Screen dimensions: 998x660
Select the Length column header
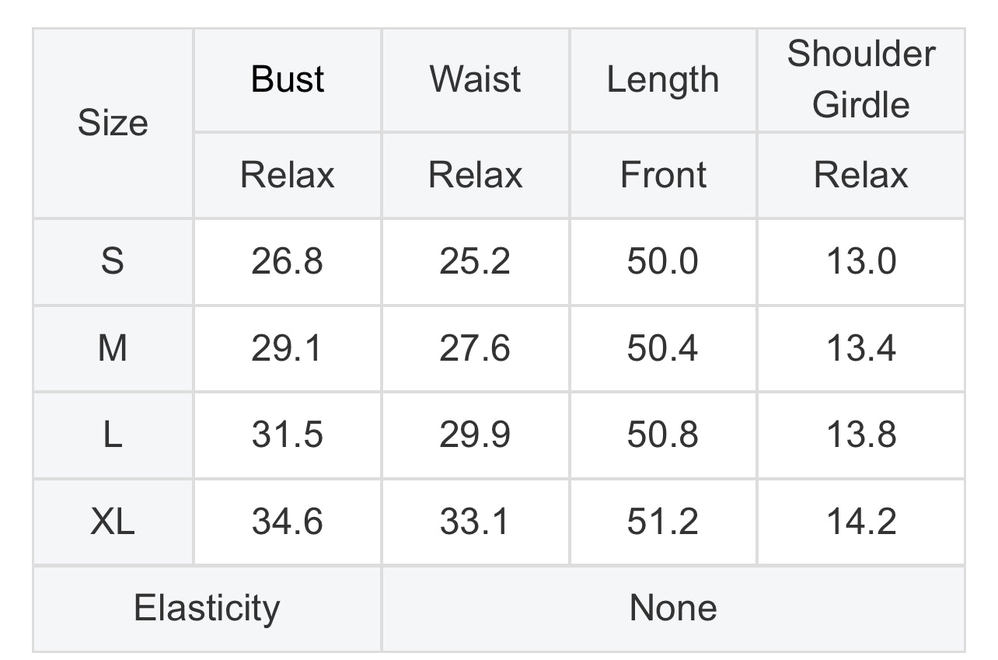tap(663, 80)
